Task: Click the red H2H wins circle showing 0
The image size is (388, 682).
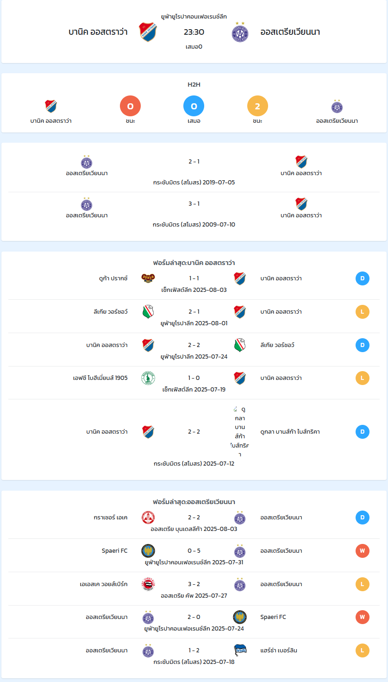Action: coord(130,106)
